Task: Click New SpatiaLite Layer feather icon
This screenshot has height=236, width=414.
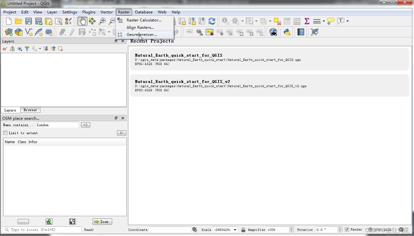Action: click(x=39, y=32)
